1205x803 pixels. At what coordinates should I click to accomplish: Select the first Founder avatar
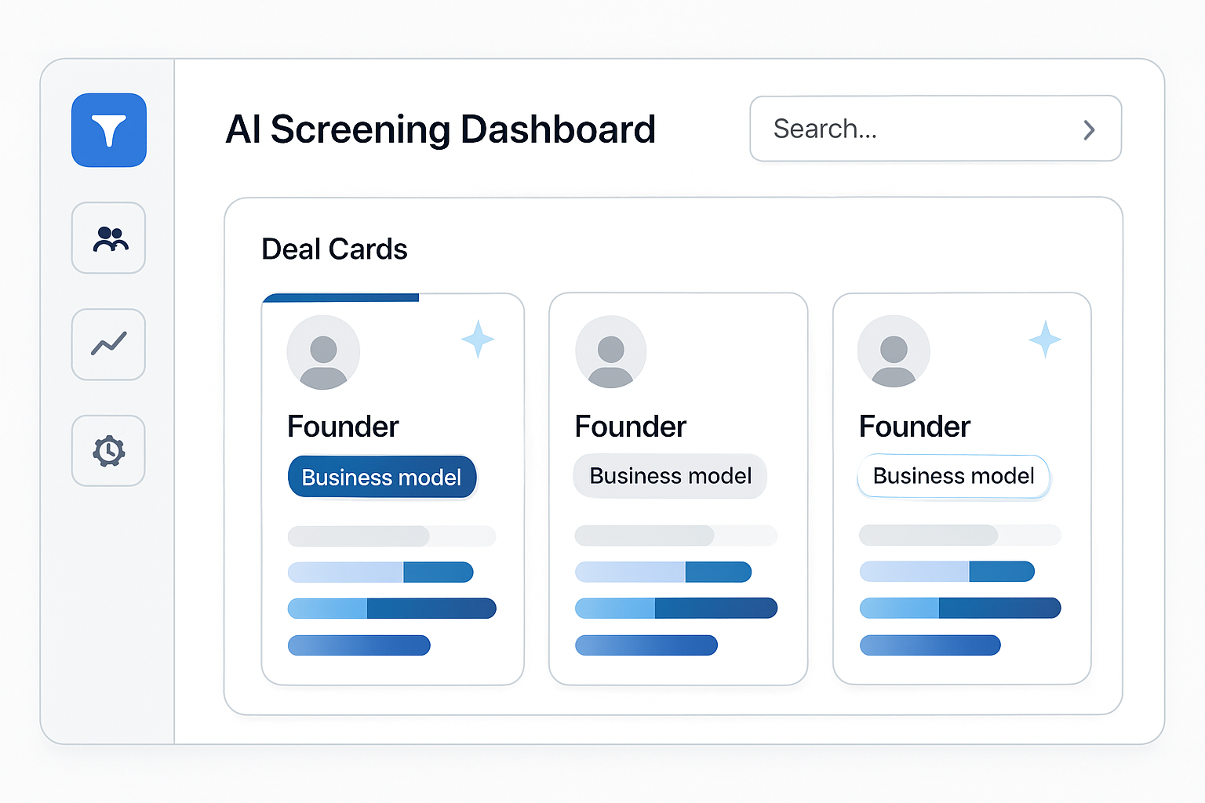tap(323, 352)
